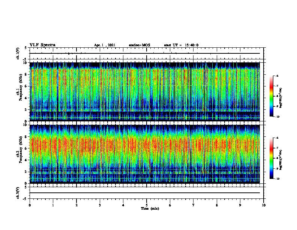
Task: Click the "station=MOS" header label
Action: (139, 45)
